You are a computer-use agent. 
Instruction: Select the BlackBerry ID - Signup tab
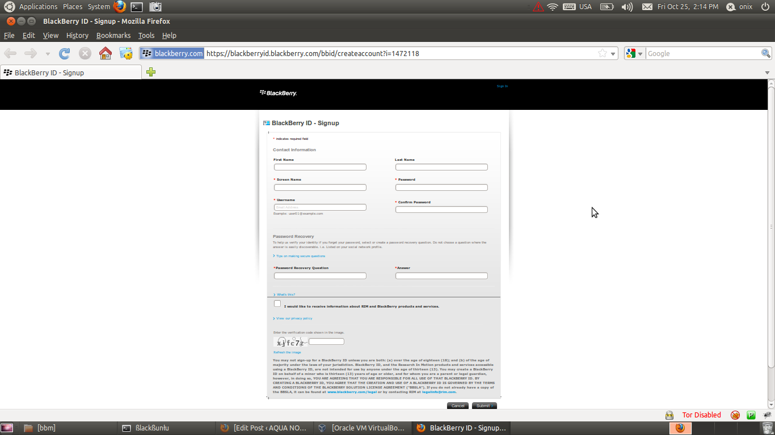71,72
